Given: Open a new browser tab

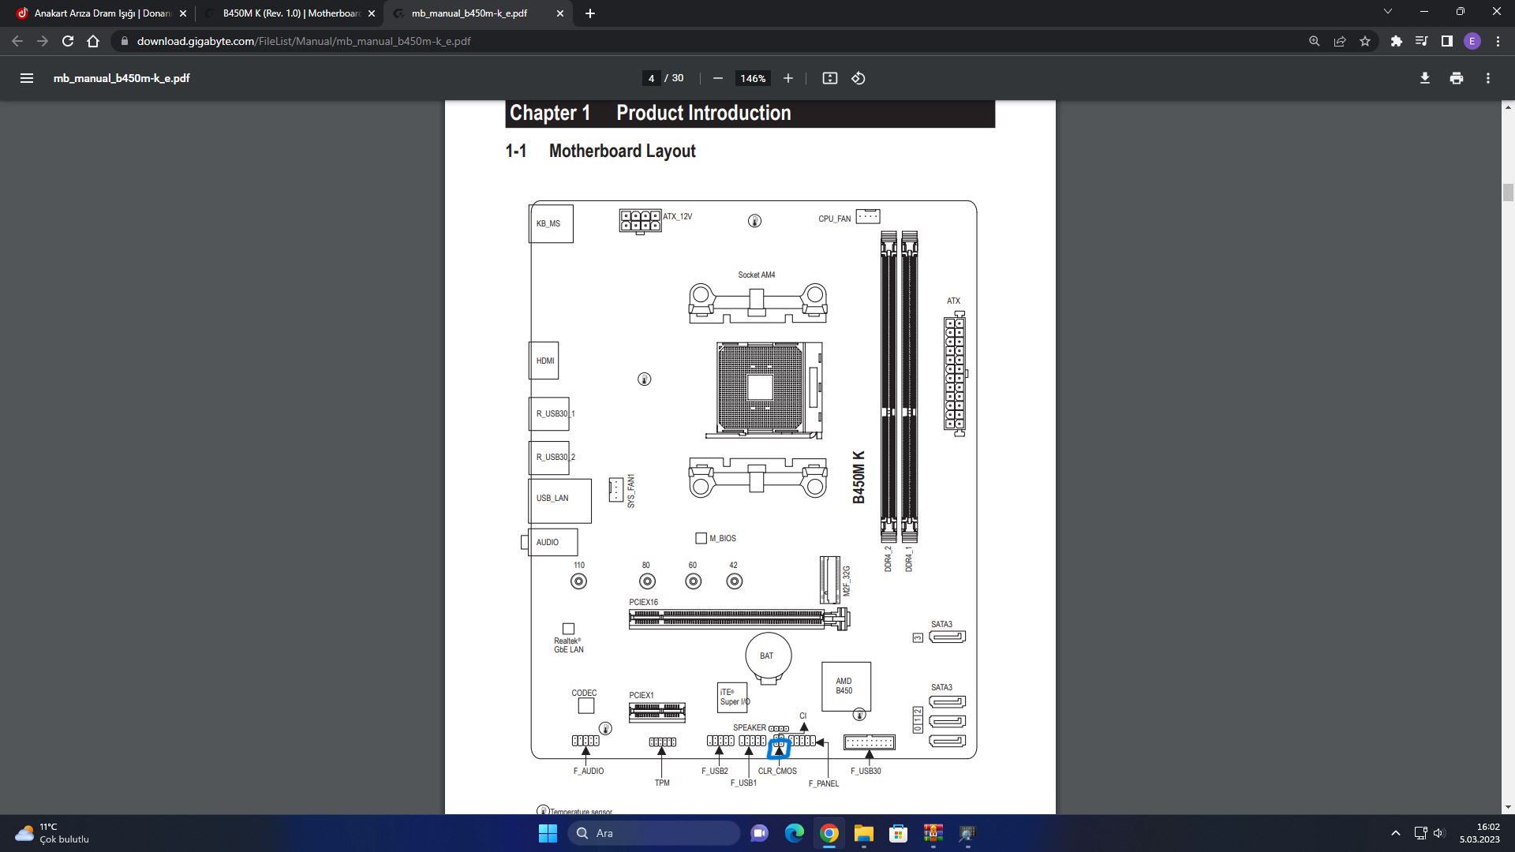Looking at the screenshot, I should pos(589,13).
